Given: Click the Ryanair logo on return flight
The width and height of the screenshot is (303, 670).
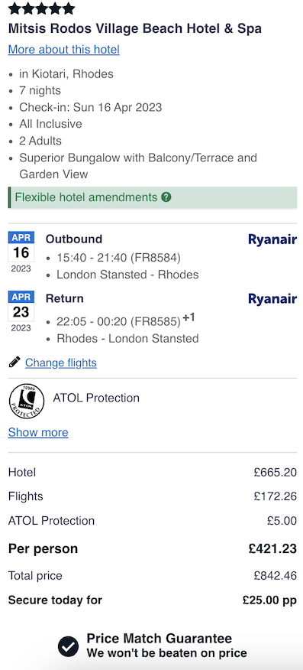Looking at the screenshot, I should point(272,299).
